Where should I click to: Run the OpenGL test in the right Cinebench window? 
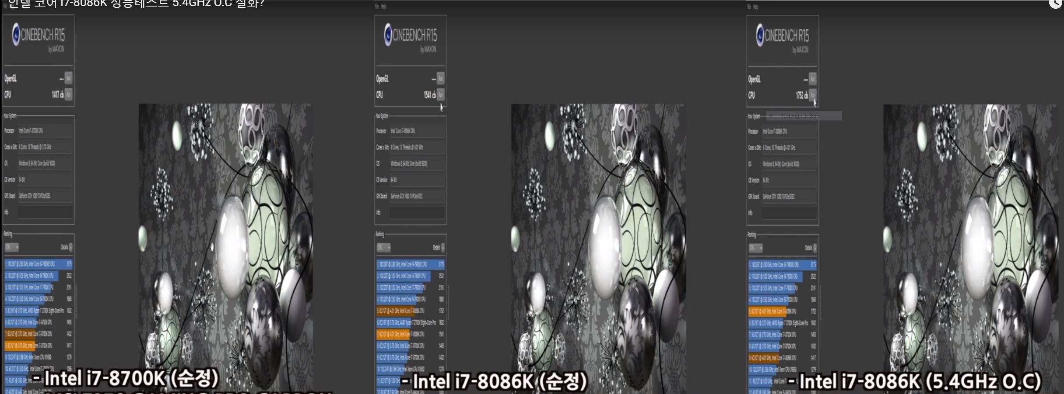click(812, 79)
